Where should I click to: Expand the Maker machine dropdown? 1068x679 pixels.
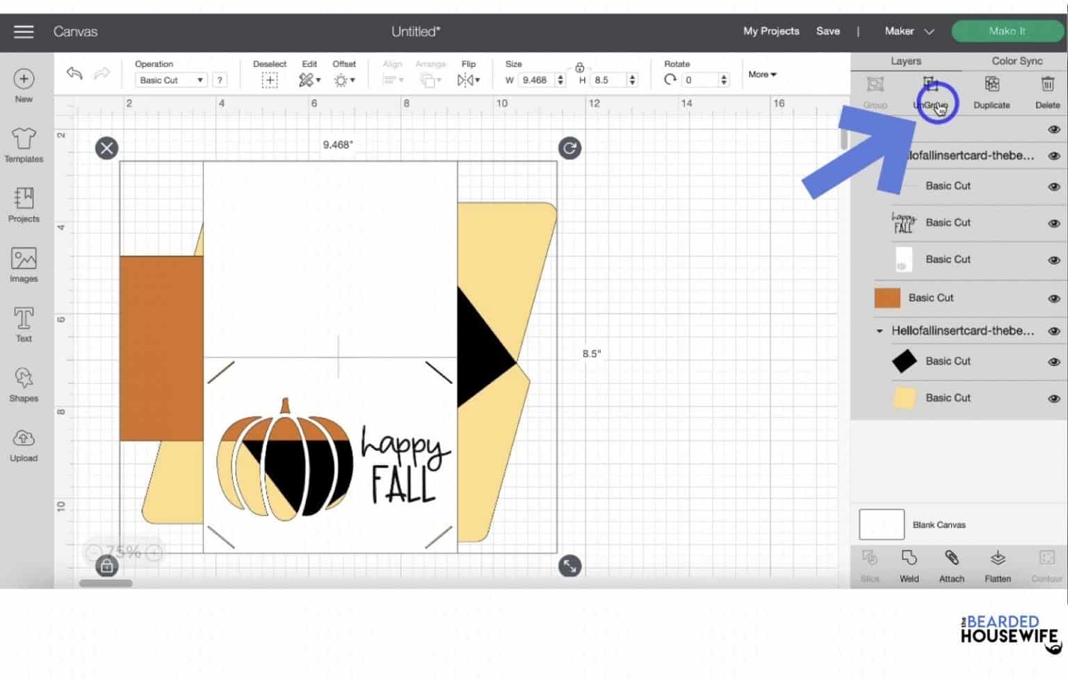(909, 31)
